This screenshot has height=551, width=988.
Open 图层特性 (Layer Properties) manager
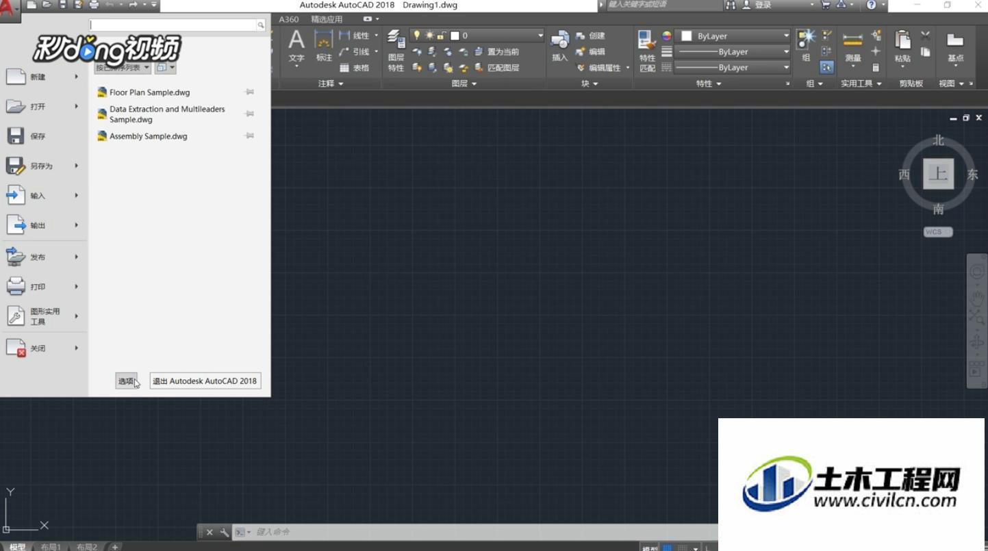tap(396, 51)
